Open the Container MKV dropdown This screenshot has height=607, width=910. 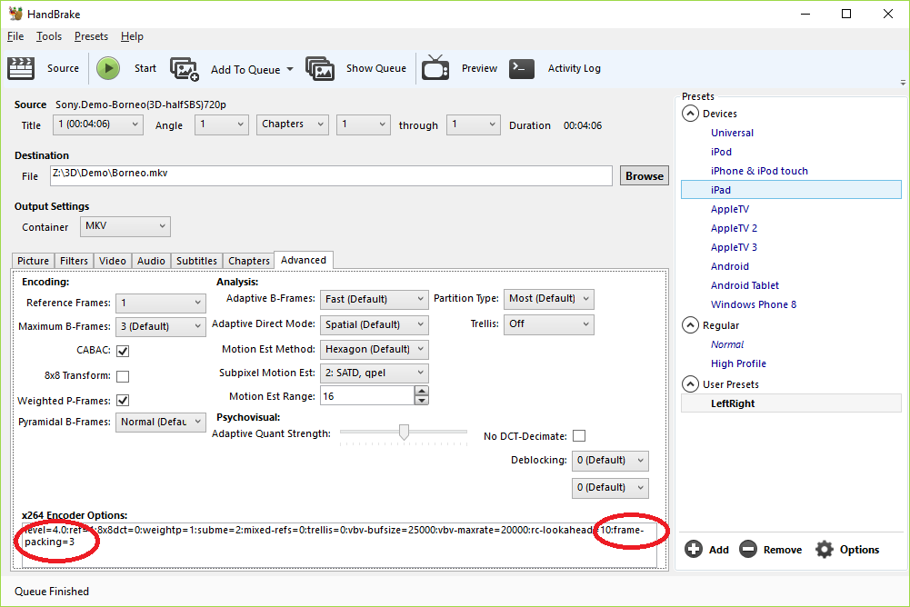coord(125,226)
